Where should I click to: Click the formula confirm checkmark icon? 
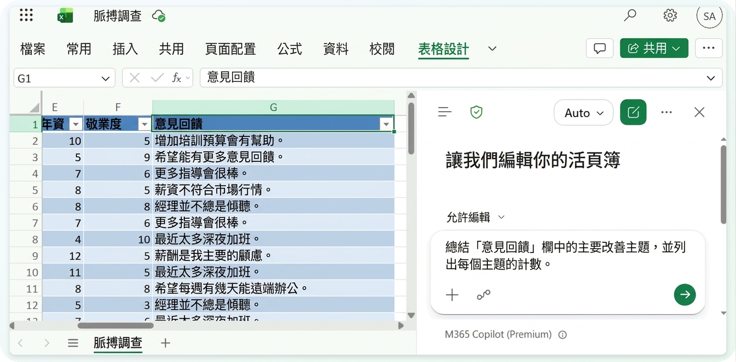pyautogui.click(x=157, y=78)
